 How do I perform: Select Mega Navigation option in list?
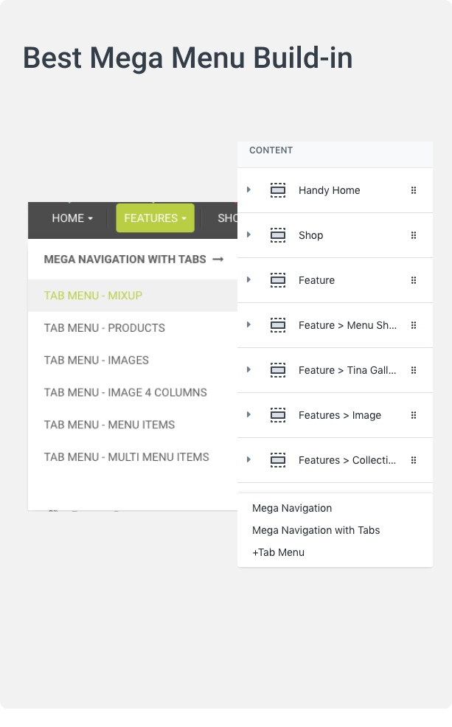(x=292, y=508)
